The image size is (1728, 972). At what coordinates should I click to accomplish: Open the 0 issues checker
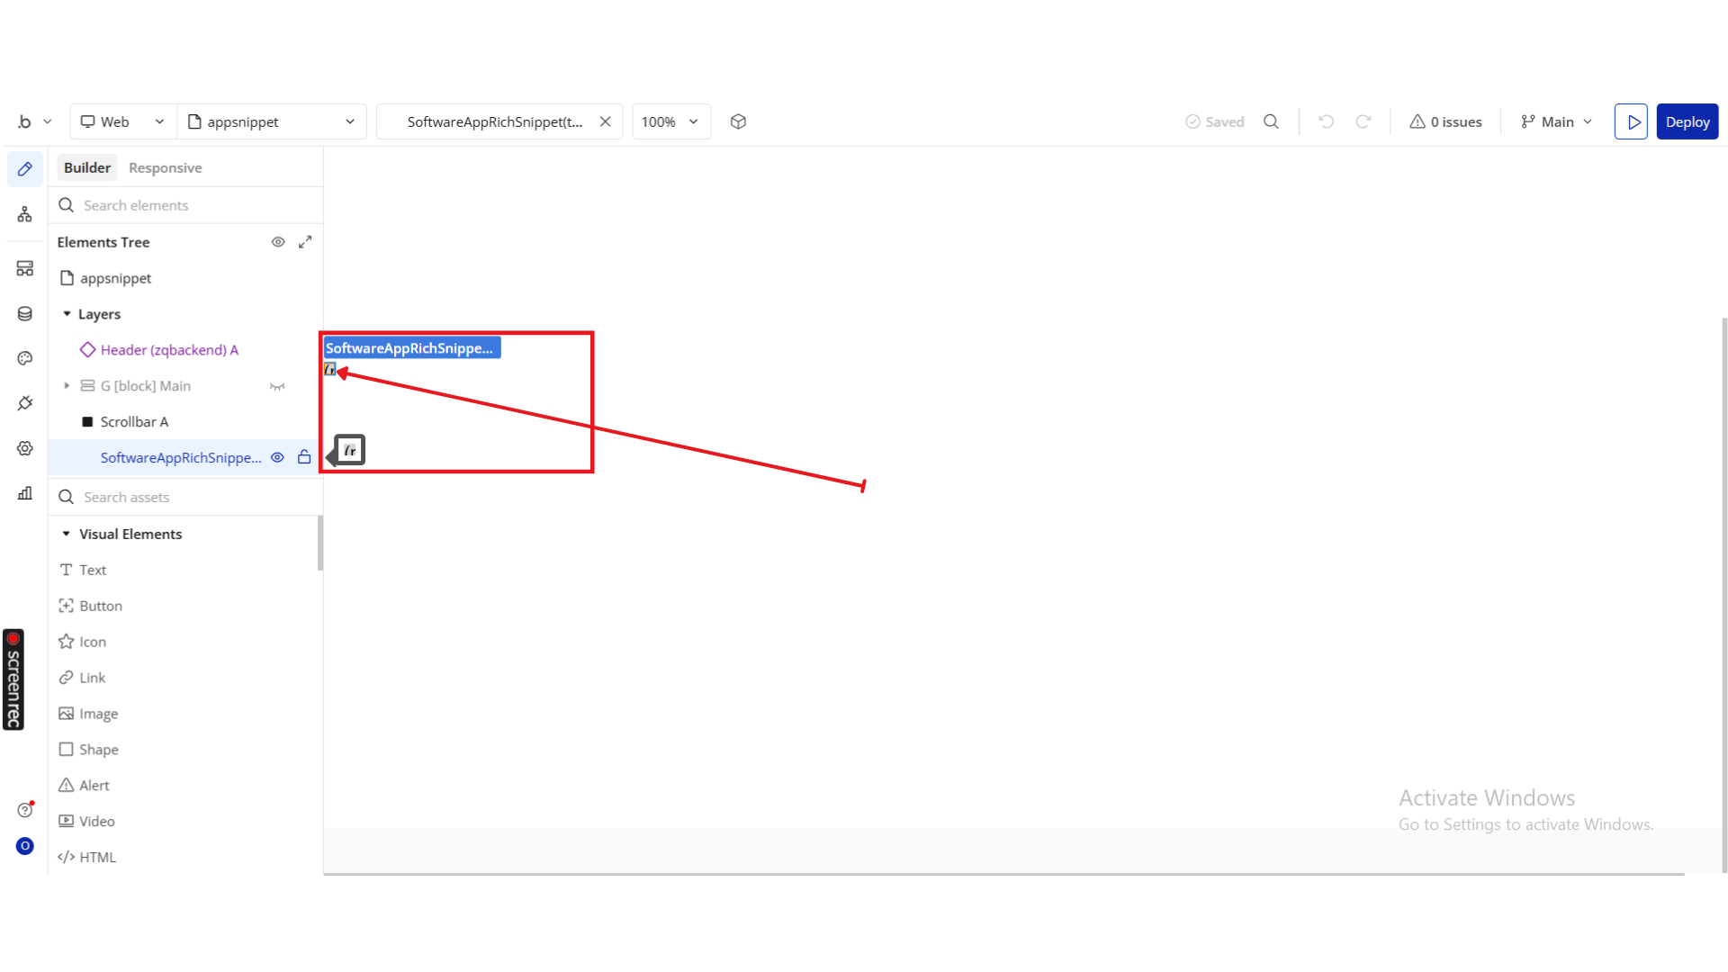1445,121
